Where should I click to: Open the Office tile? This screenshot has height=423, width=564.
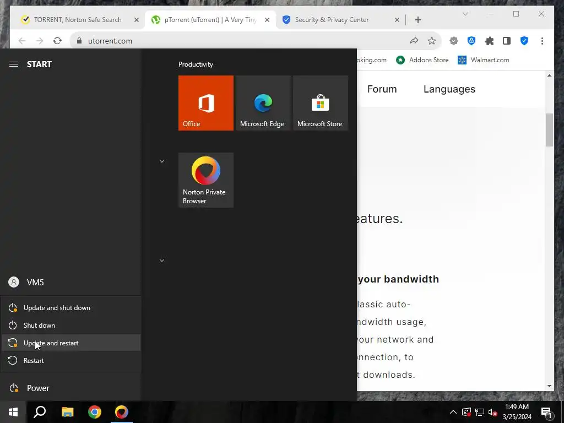click(206, 103)
